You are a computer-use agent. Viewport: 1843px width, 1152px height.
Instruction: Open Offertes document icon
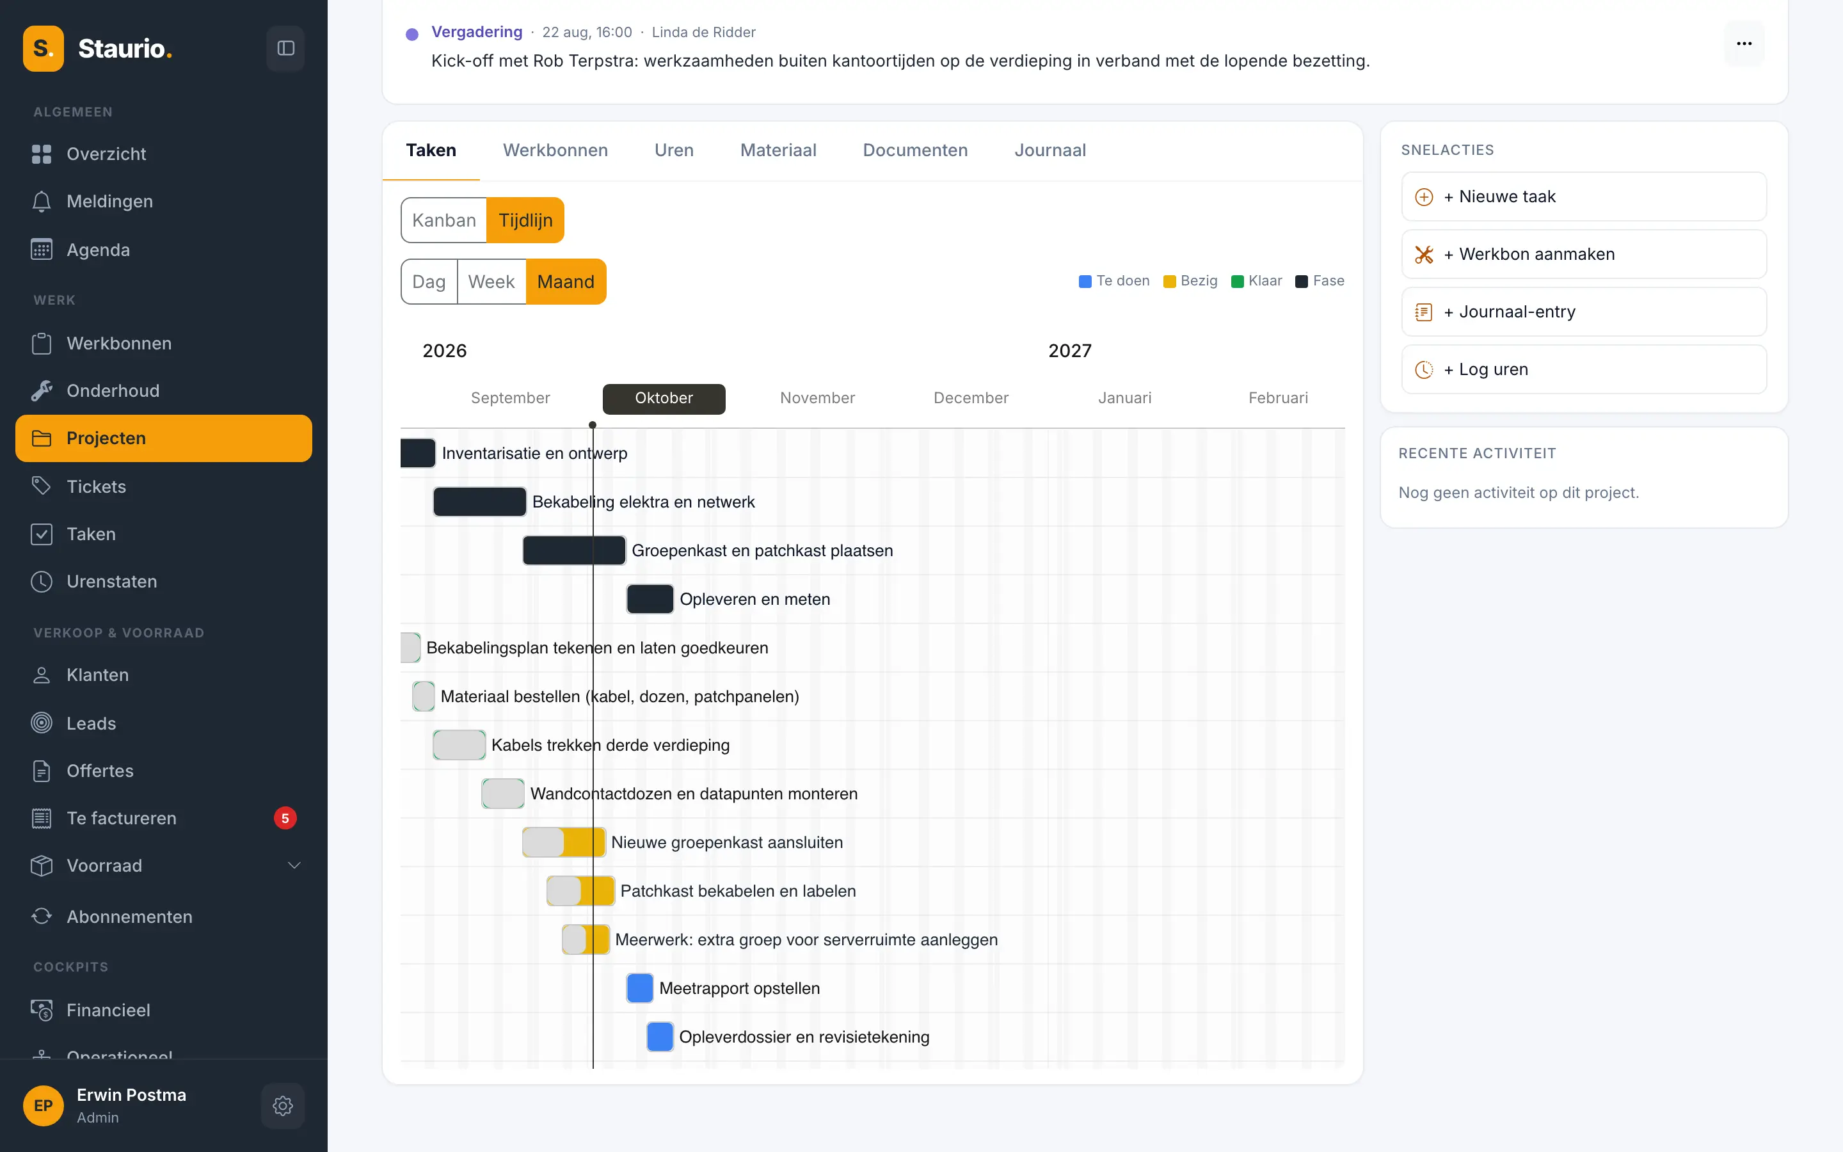(42, 771)
